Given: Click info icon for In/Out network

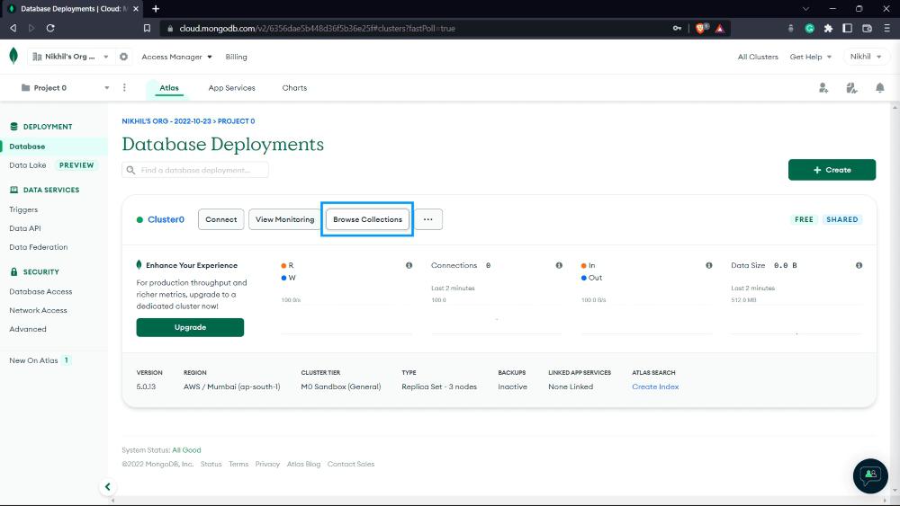Looking at the screenshot, I should 709,265.
